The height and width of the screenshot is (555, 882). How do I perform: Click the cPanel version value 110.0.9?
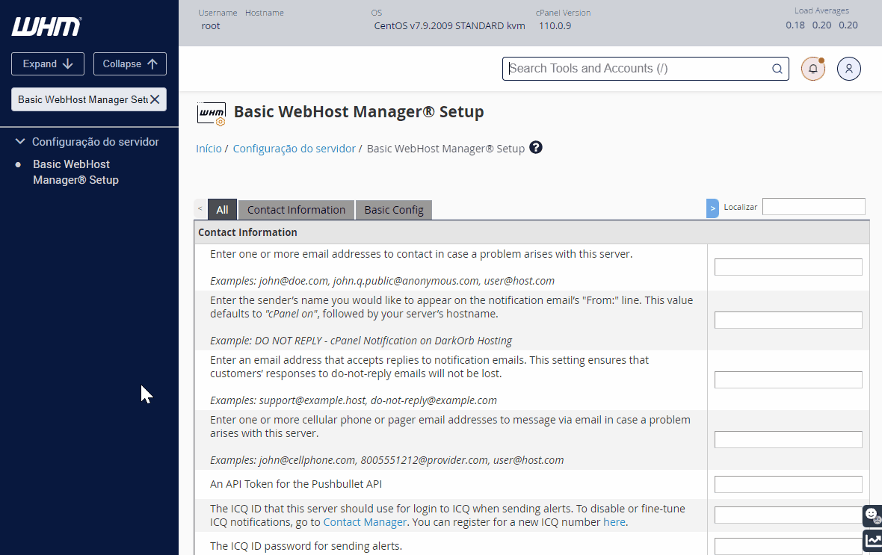555,26
